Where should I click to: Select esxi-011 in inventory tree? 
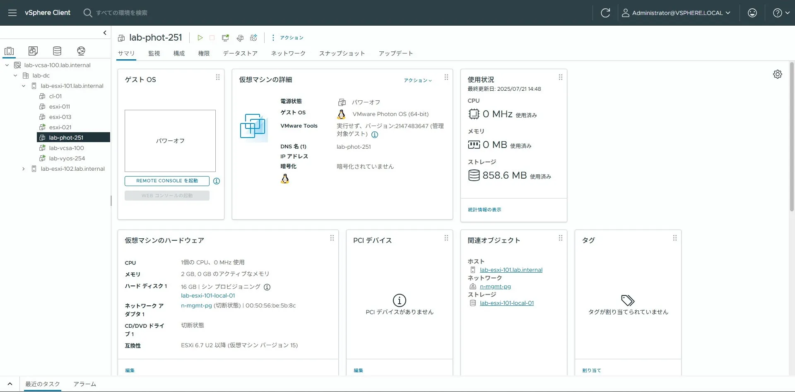point(59,106)
